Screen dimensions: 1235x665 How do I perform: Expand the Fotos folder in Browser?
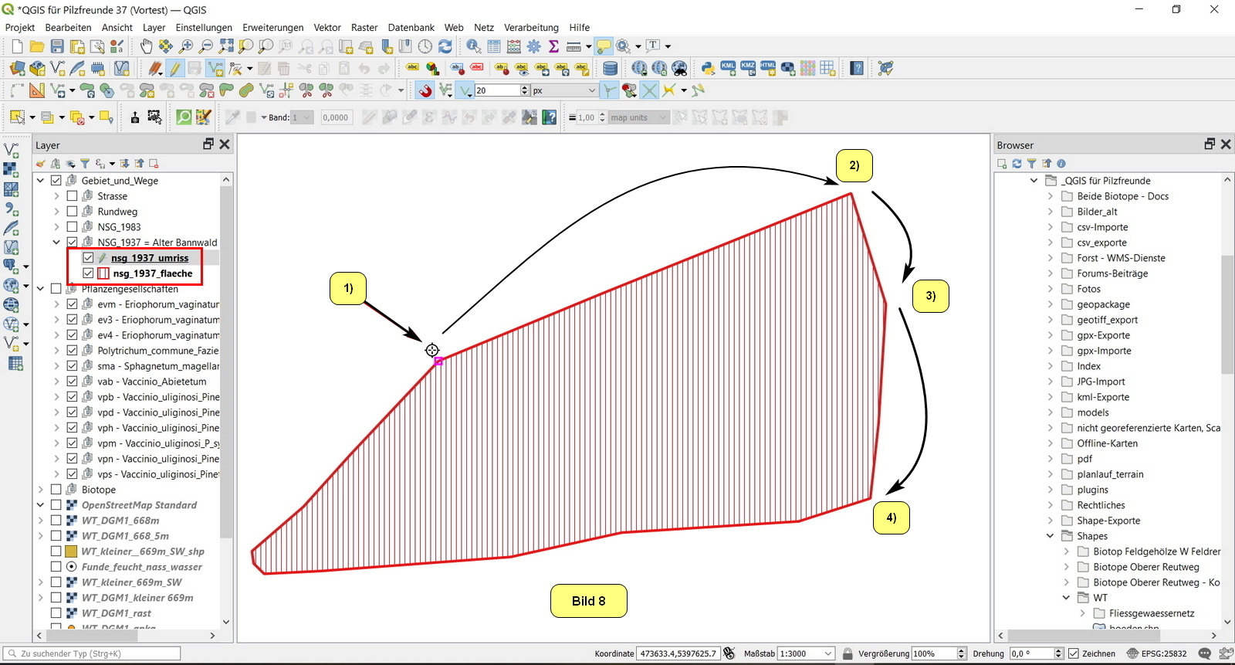1050,289
